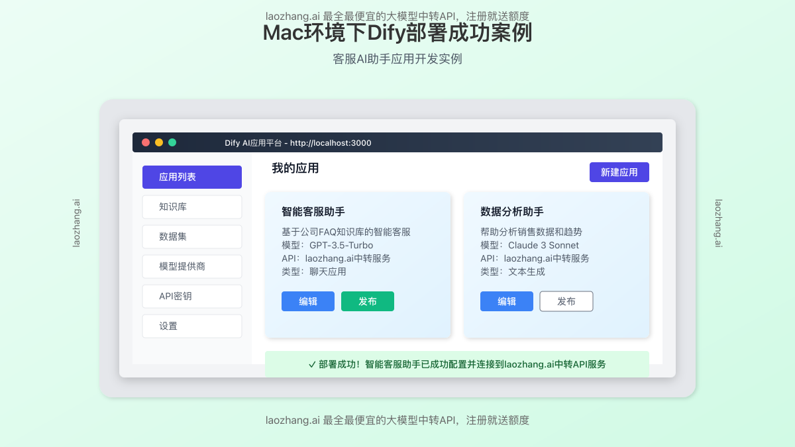Click the text 基于公司FAQ知识库的智能客服
This screenshot has height=447, width=795.
tap(346, 232)
